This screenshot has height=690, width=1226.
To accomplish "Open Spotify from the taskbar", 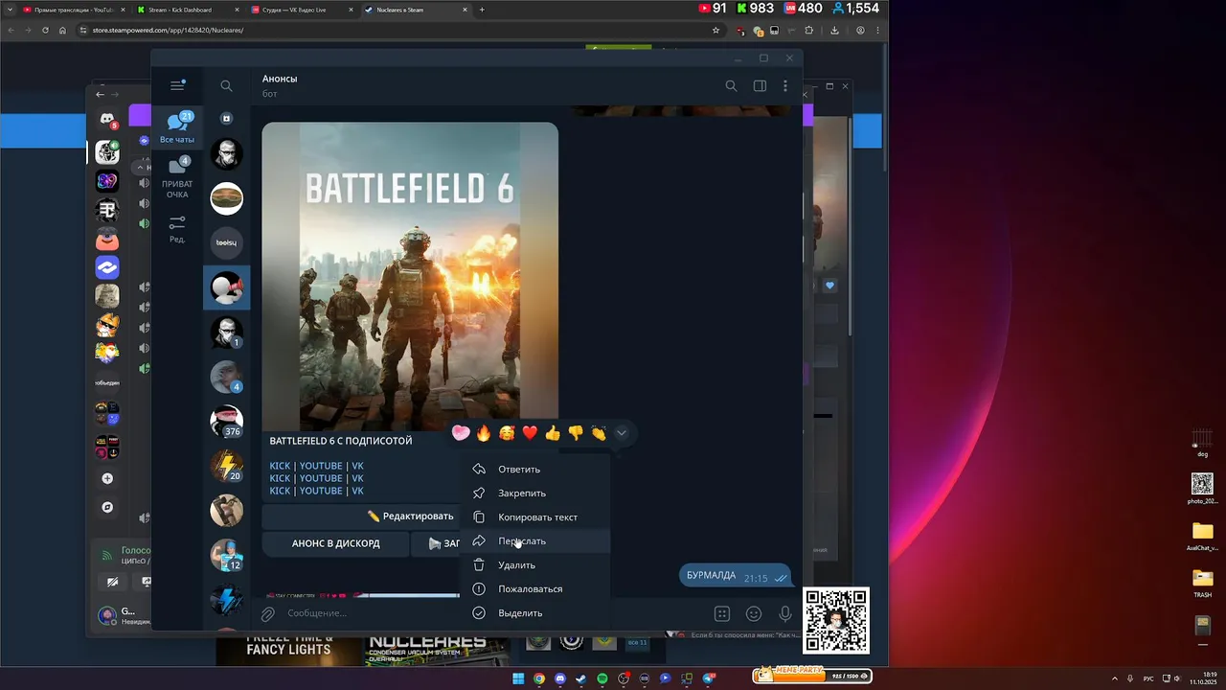I will [602, 678].
